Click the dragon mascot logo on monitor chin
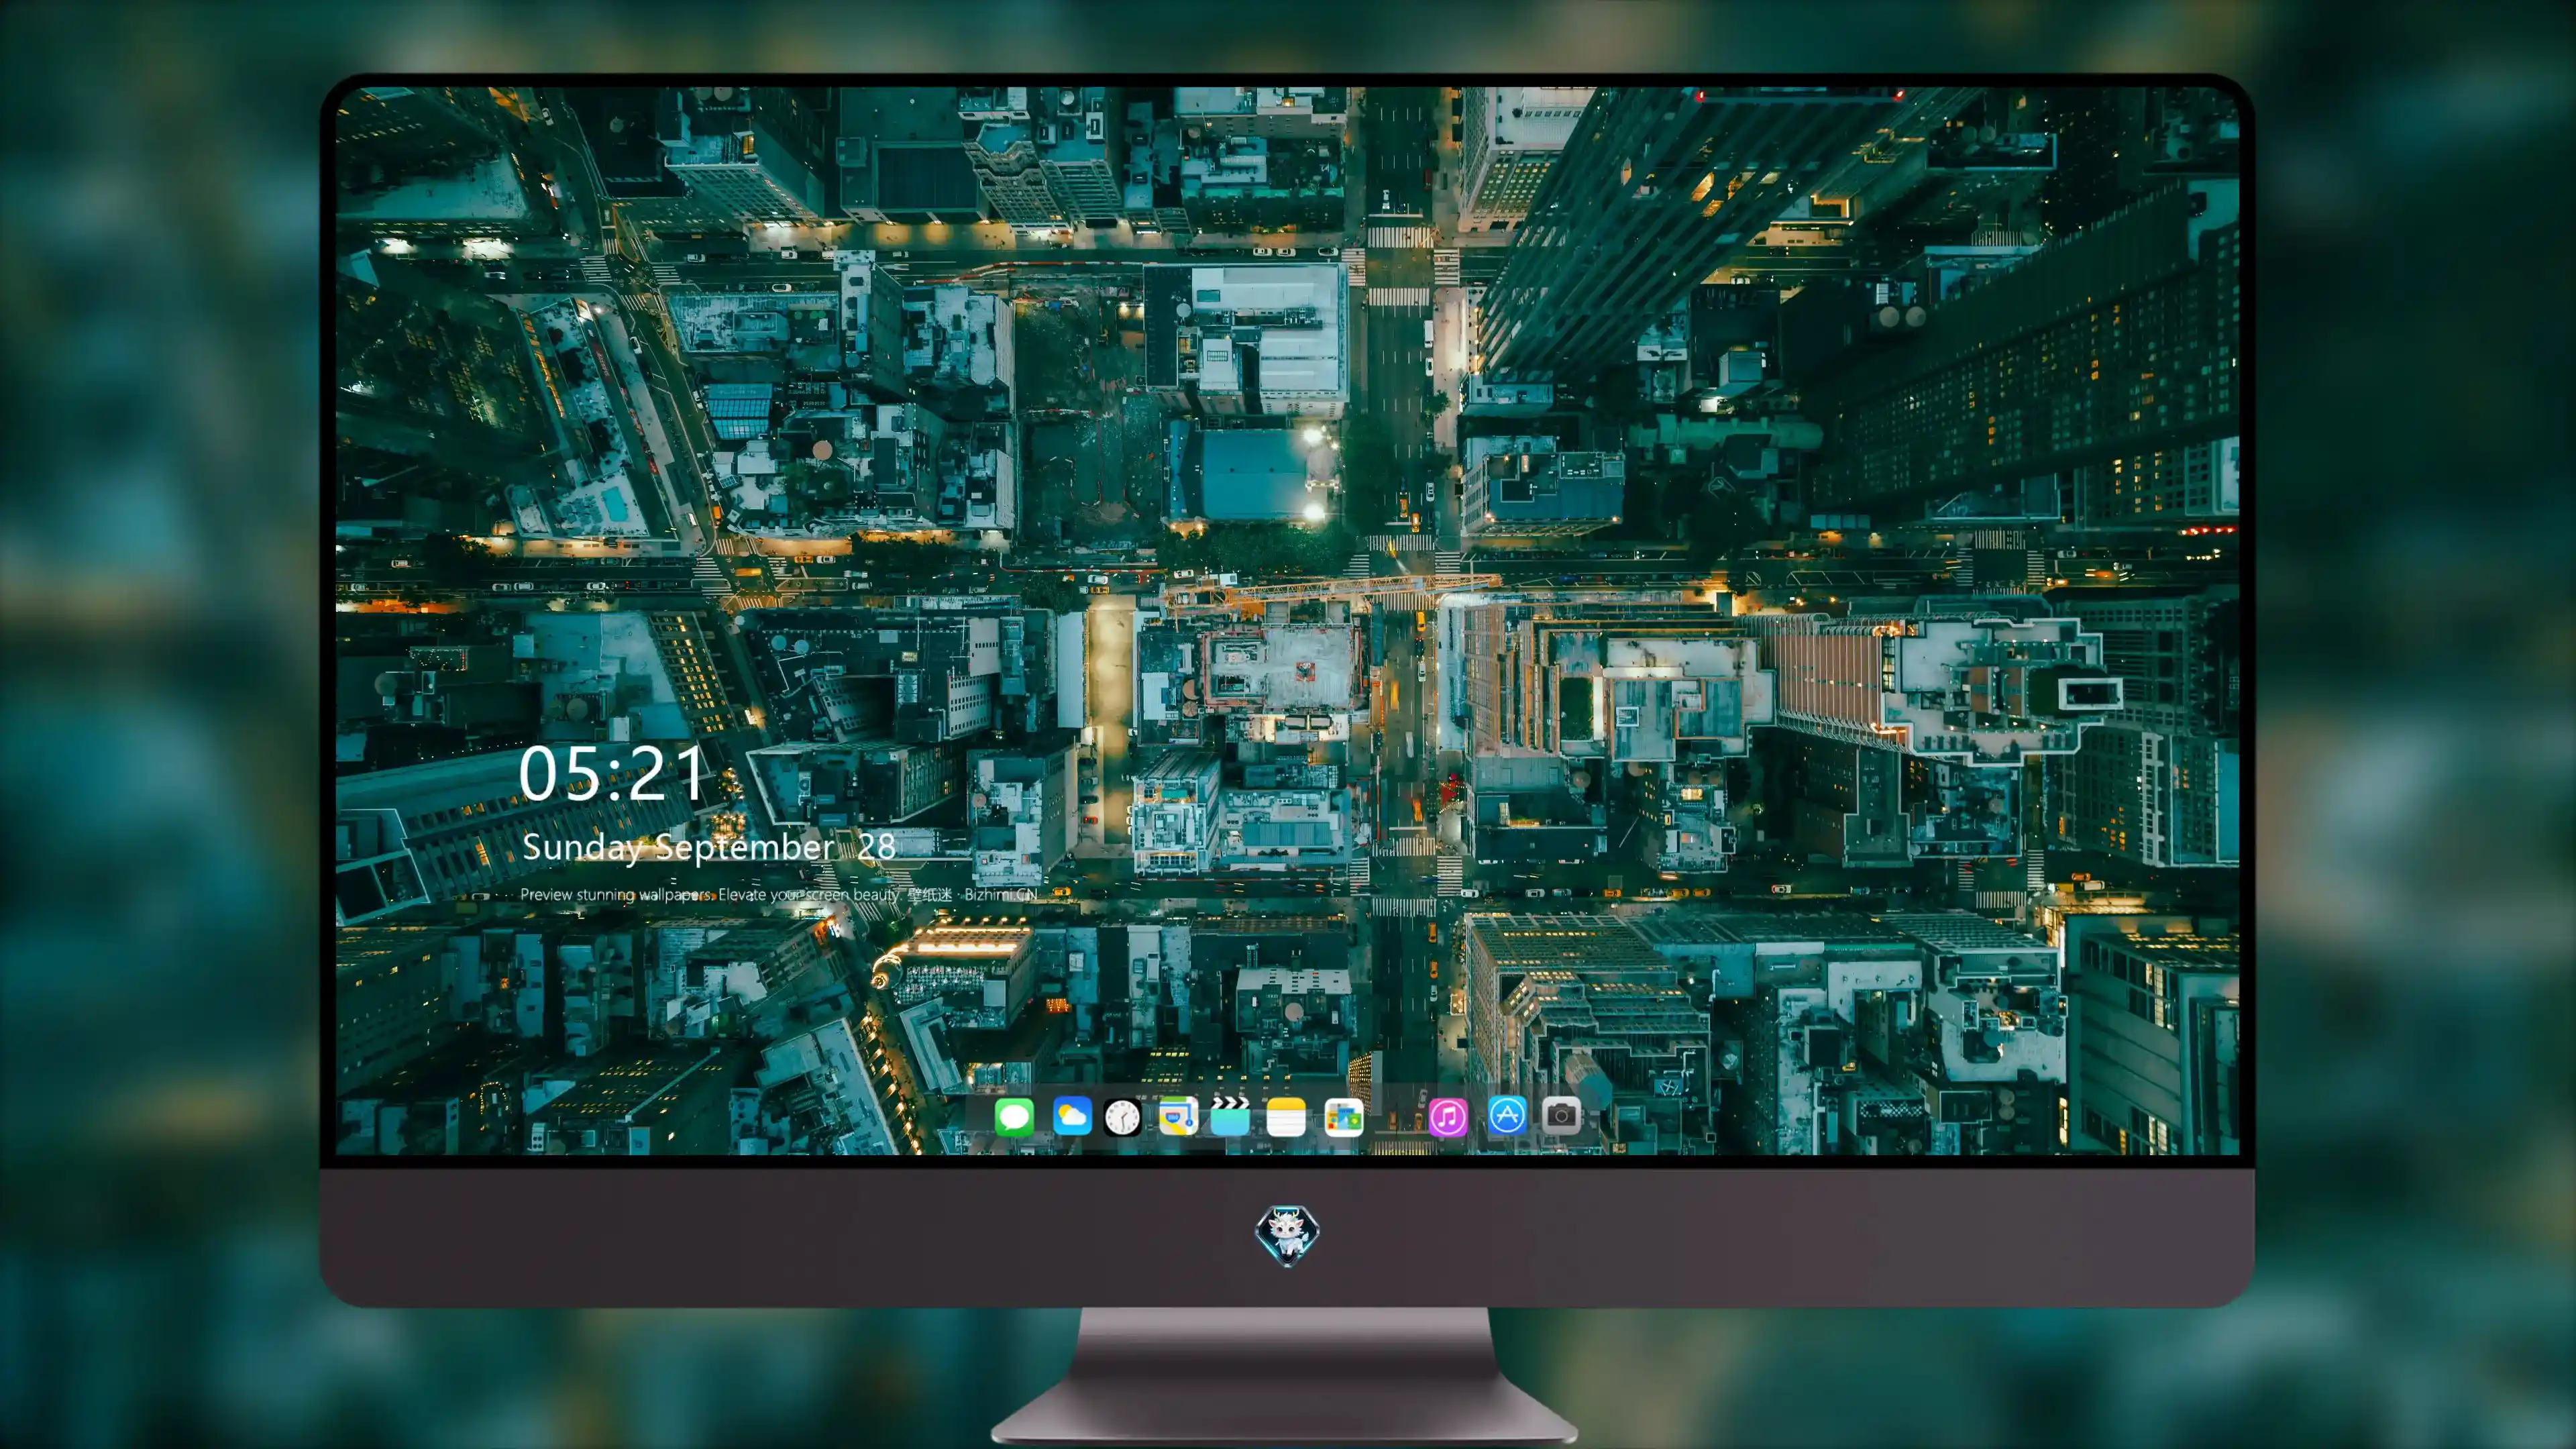 (x=1287, y=1236)
